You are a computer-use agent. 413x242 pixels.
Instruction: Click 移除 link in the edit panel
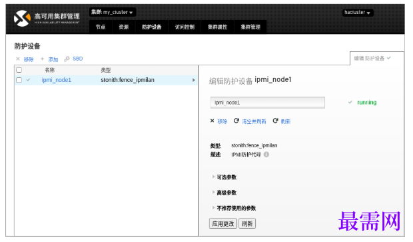[222, 121]
